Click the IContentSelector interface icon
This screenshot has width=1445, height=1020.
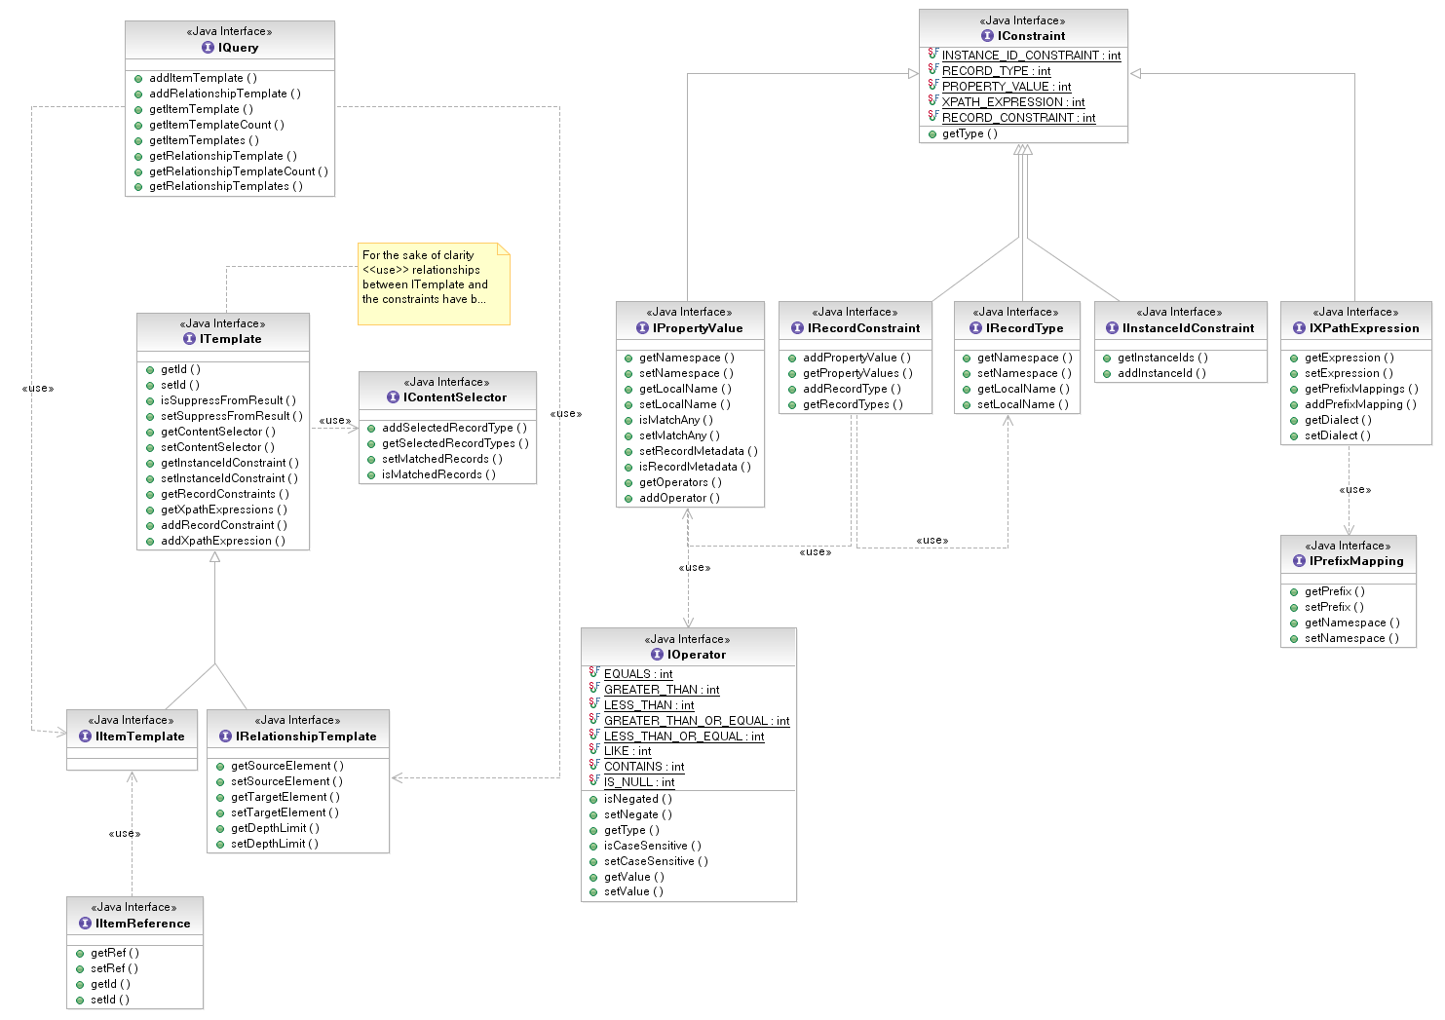tap(393, 397)
